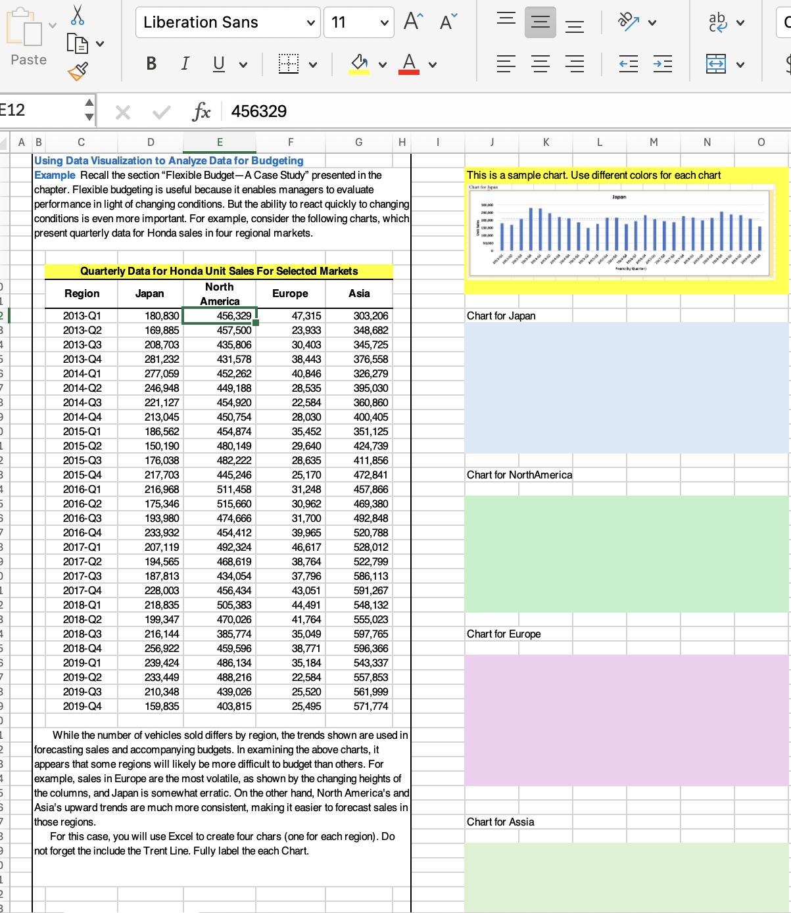Toggle underline formatting

coord(218,64)
